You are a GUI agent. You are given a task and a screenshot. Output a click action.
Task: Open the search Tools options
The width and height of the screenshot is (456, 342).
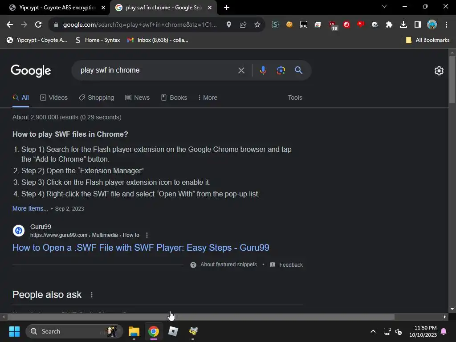pyautogui.click(x=295, y=98)
